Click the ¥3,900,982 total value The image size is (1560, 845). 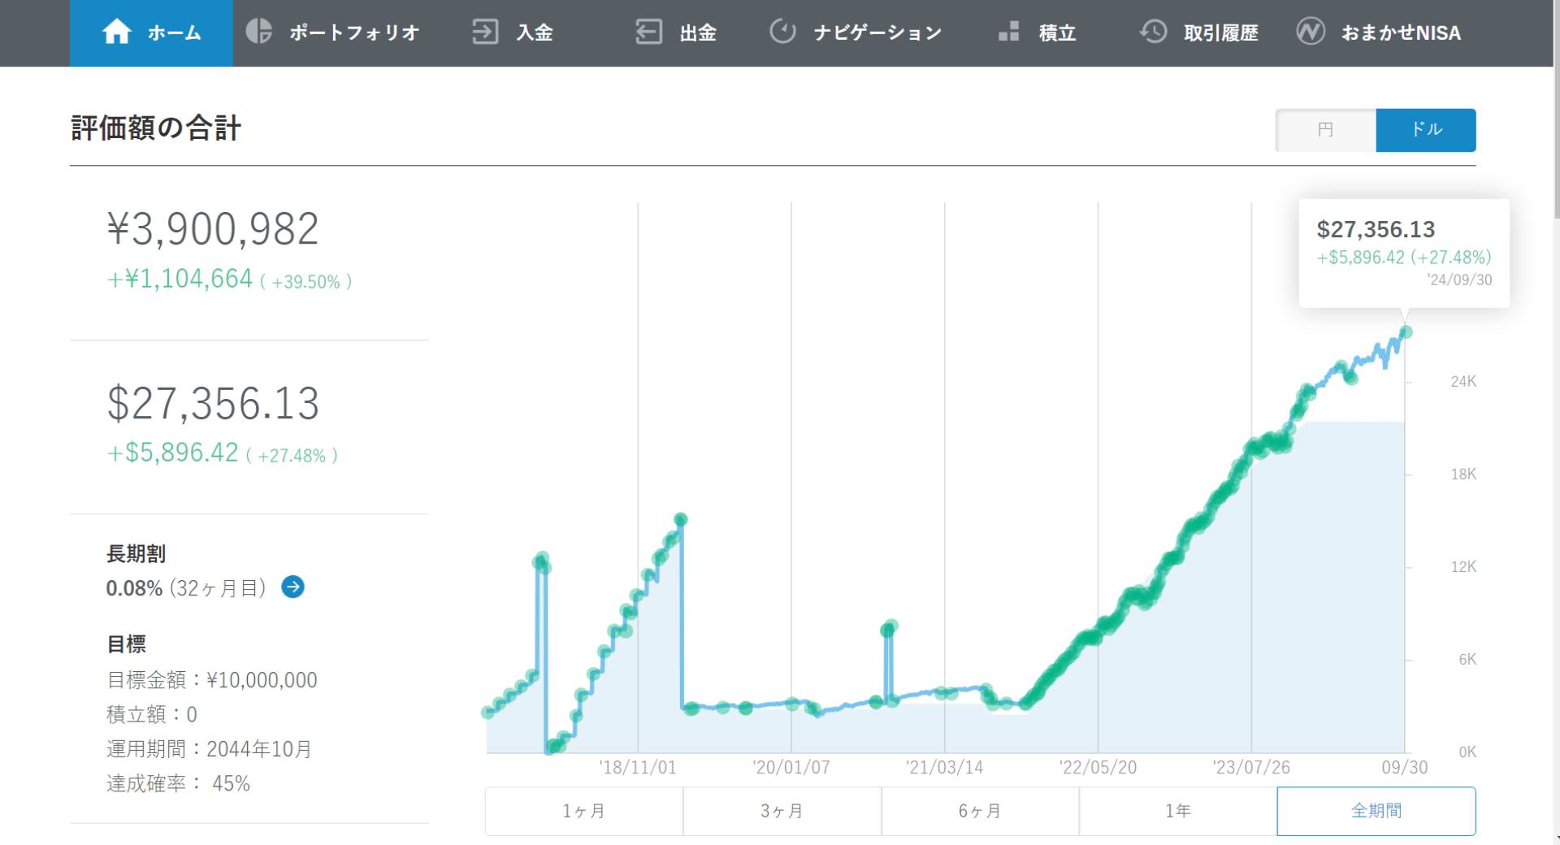click(213, 229)
